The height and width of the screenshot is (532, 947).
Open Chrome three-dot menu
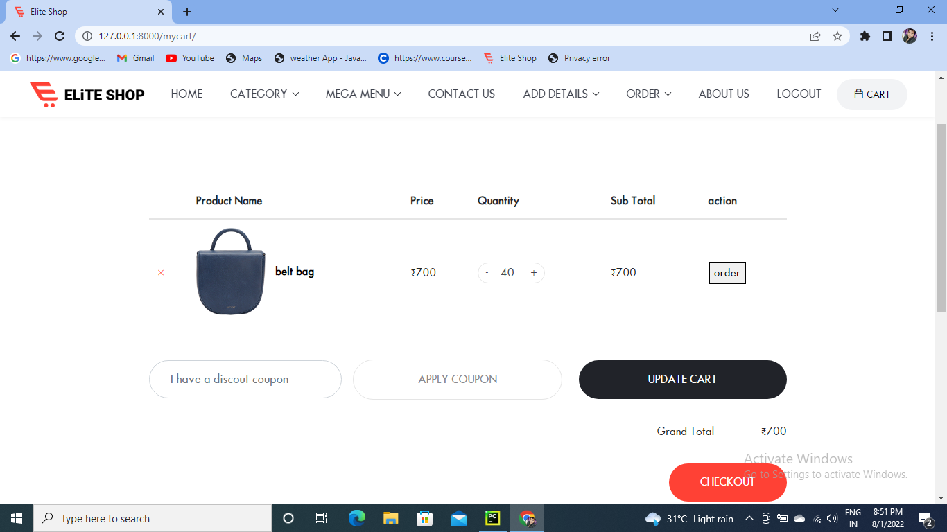pos(931,36)
